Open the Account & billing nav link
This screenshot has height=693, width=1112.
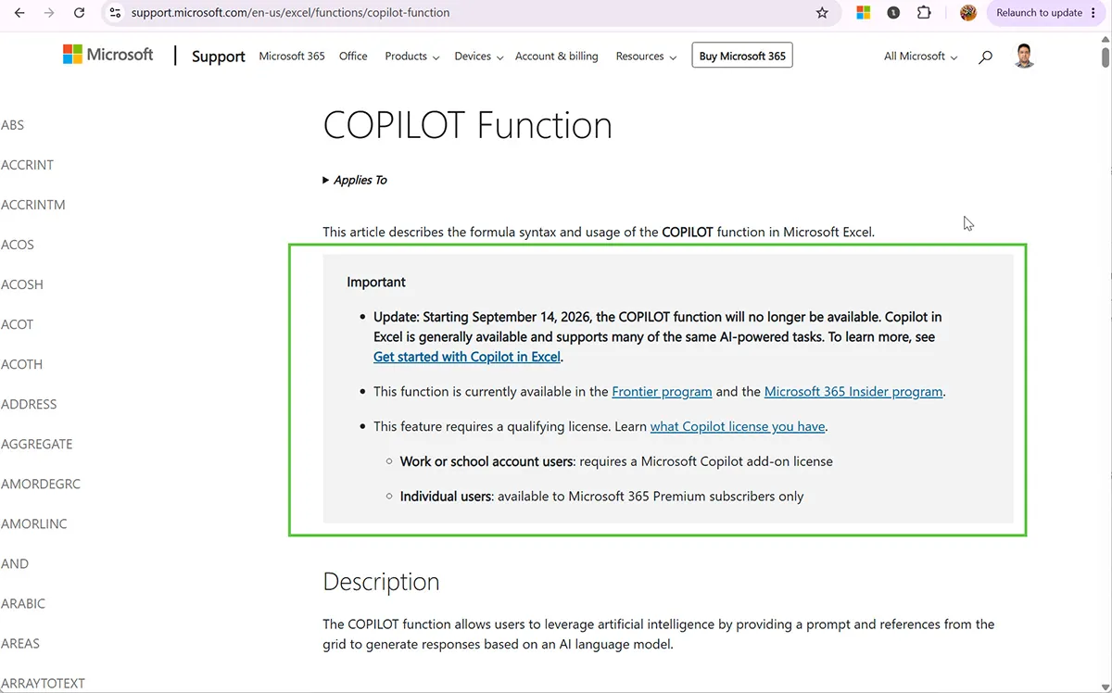pyautogui.click(x=557, y=57)
